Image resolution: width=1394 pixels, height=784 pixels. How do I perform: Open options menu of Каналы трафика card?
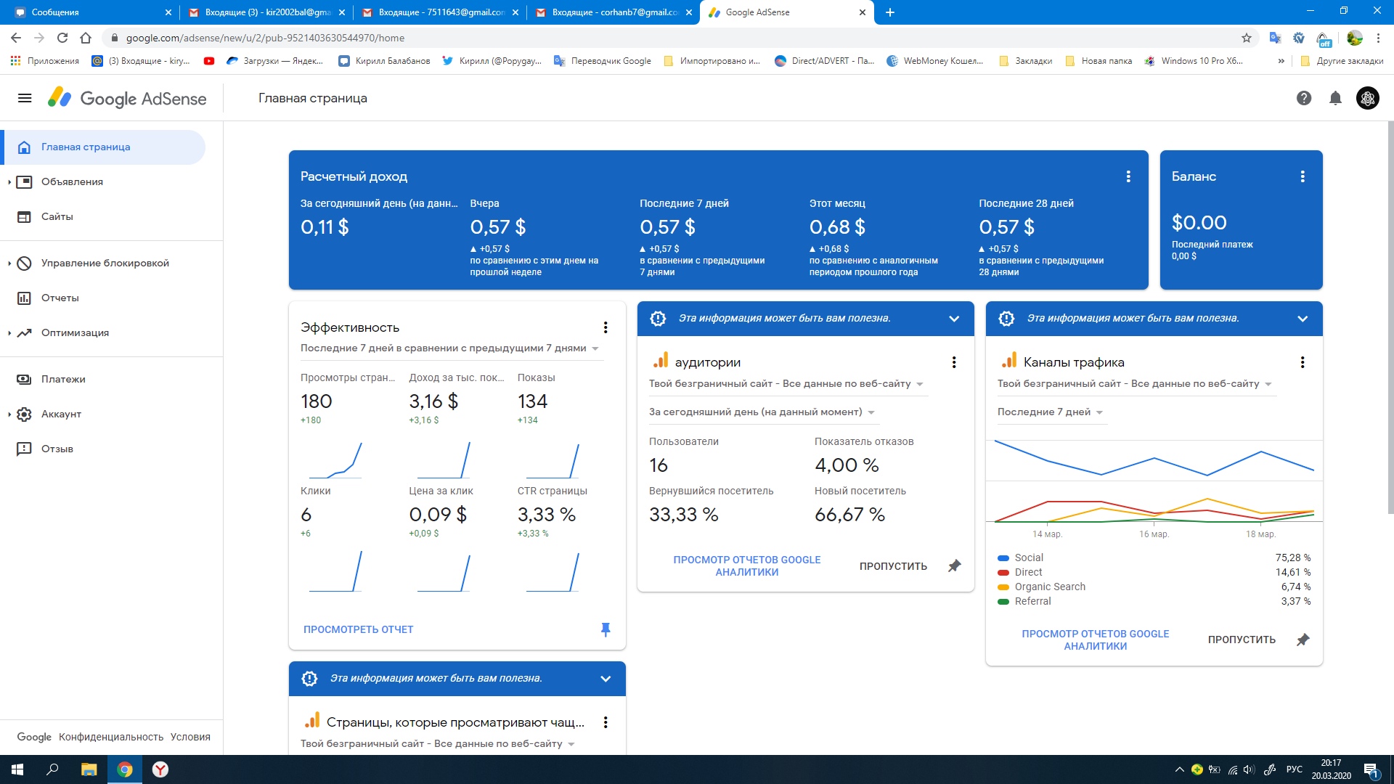(x=1303, y=362)
